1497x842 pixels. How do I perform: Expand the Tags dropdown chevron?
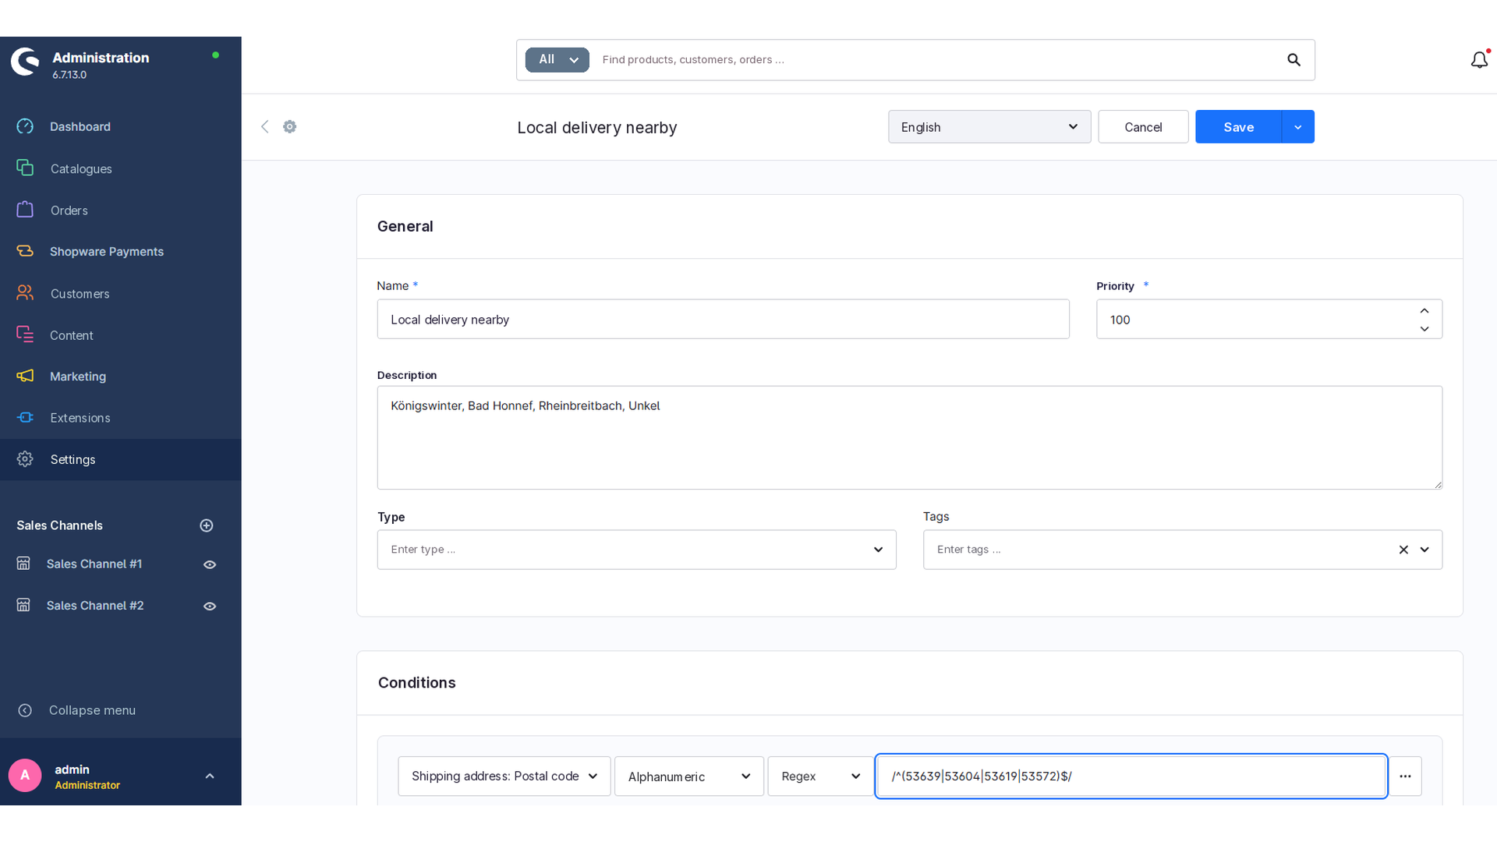1424,550
